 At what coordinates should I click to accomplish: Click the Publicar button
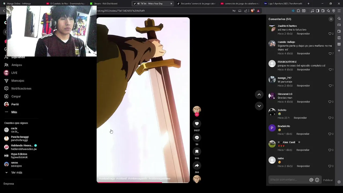(x=328, y=180)
